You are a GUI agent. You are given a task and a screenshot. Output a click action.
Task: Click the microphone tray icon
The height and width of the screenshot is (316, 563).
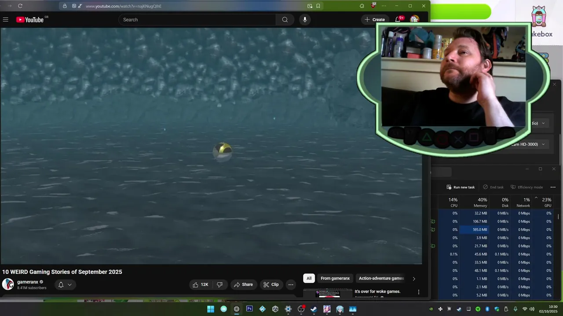click(x=515, y=309)
